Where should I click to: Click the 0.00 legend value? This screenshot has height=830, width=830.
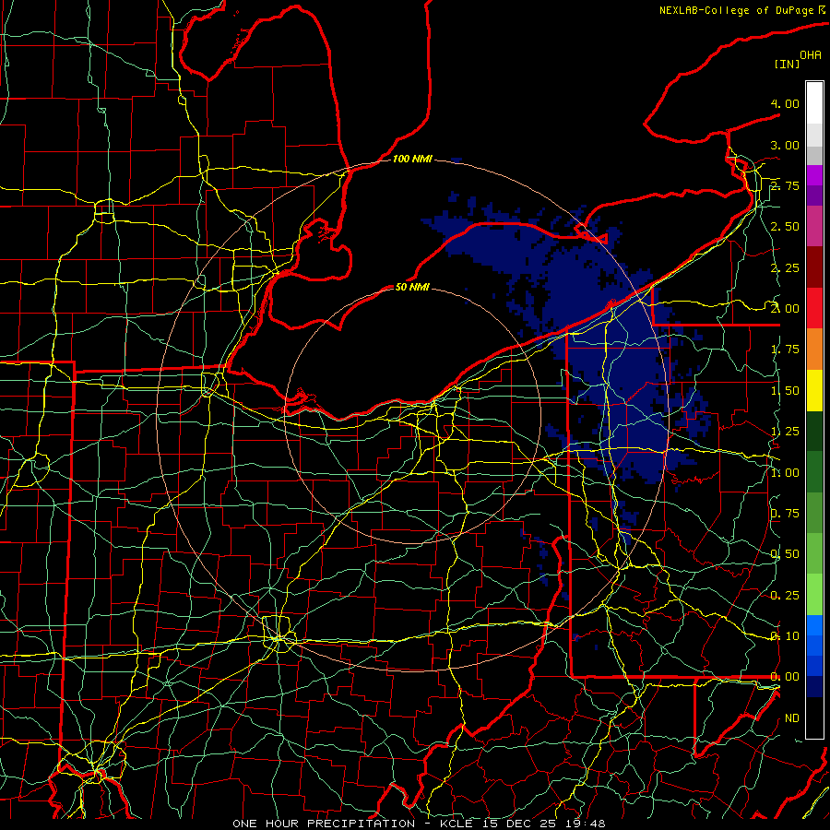tap(785, 677)
